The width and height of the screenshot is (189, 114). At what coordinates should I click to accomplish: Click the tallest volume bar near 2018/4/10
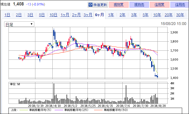[54, 93]
